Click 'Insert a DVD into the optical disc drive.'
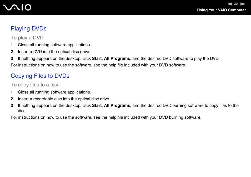Screen dimensions: 251x177 coord(54,52)
